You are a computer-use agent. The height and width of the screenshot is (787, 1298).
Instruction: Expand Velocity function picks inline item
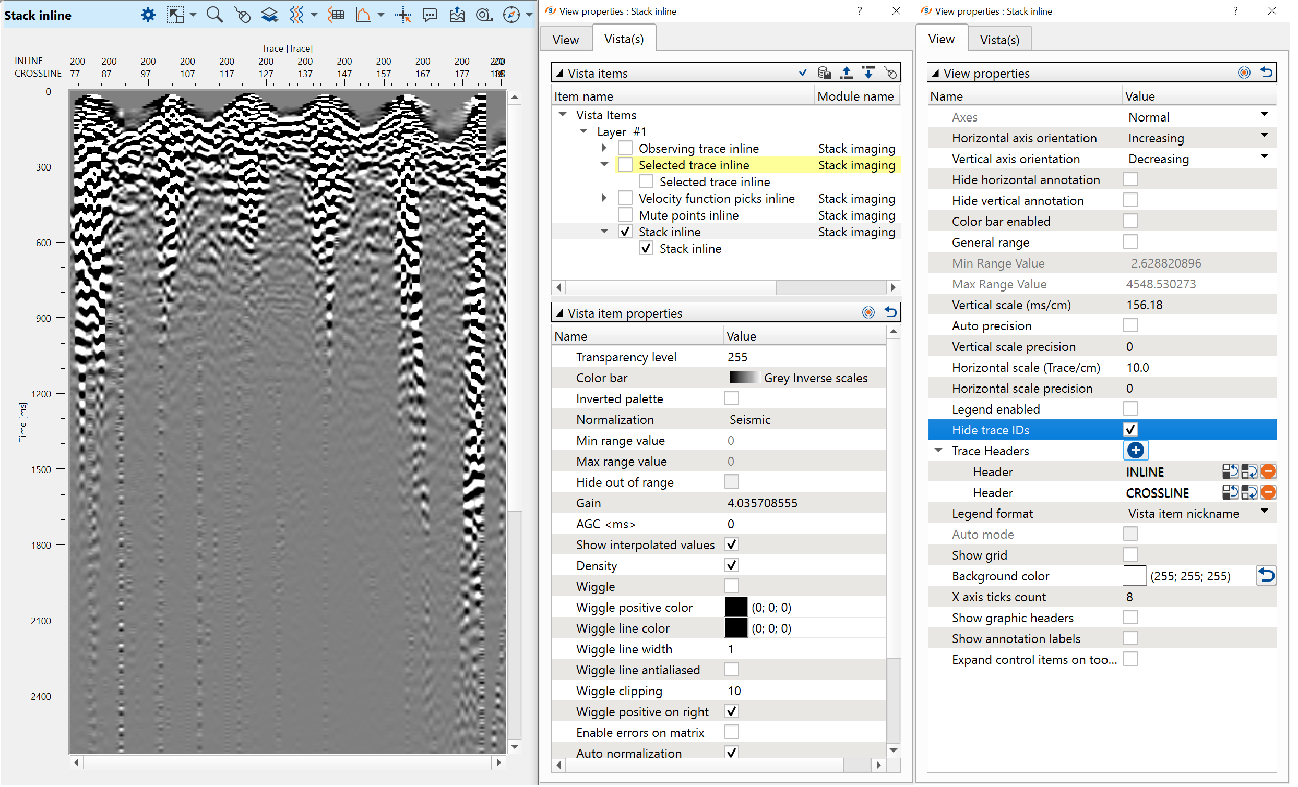point(604,198)
